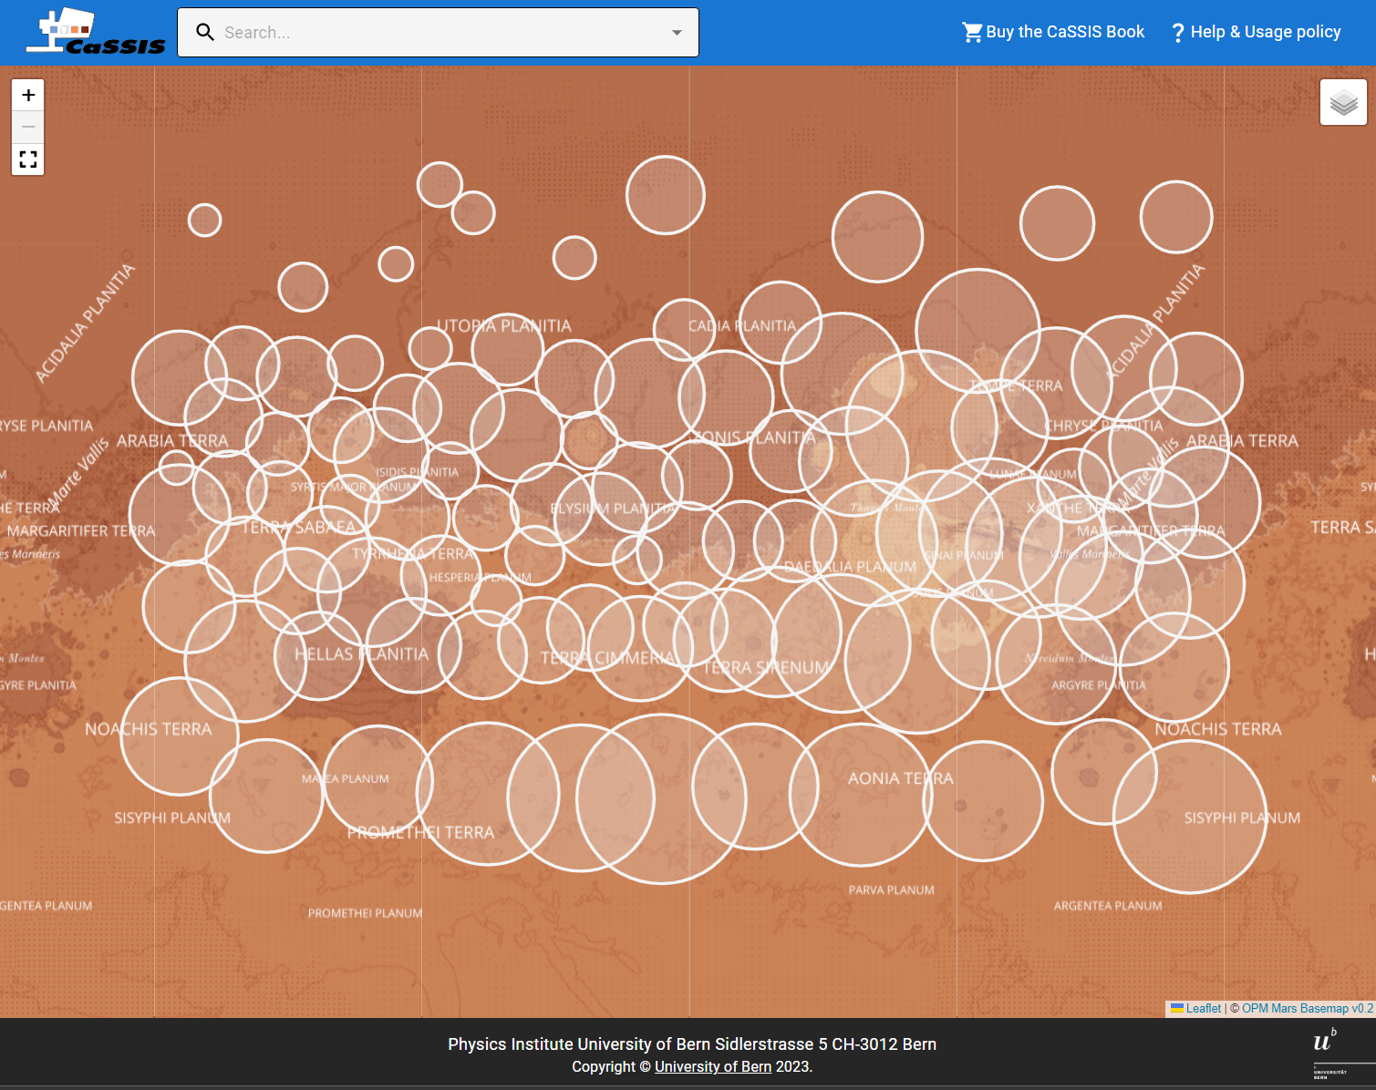The height and width of the screenshot is (1090, 1376).
Task: Click the CaSSIS logo
Action: pos(96,33)
